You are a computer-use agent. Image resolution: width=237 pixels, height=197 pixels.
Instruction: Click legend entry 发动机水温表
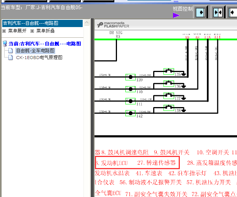112,173
